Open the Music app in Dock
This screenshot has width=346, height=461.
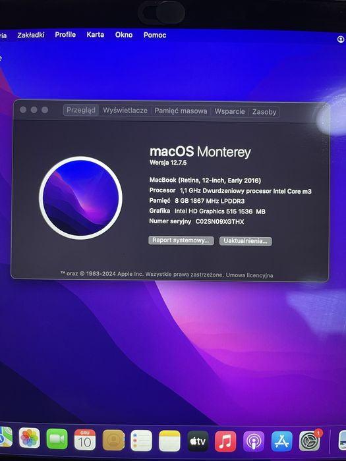point(225,441)
